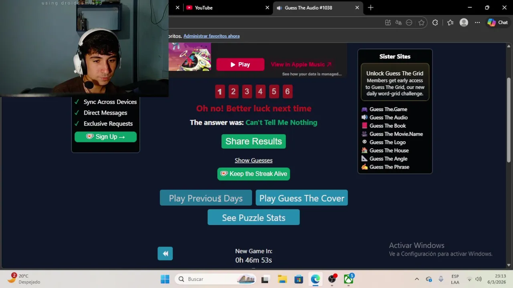The image size is (513, 288).
Task: Select guess number 3 box
Action: coord(247,92)
